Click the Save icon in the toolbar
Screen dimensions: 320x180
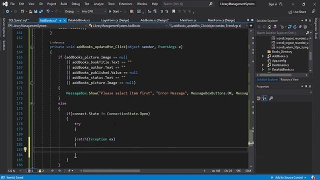pos(35,11)
